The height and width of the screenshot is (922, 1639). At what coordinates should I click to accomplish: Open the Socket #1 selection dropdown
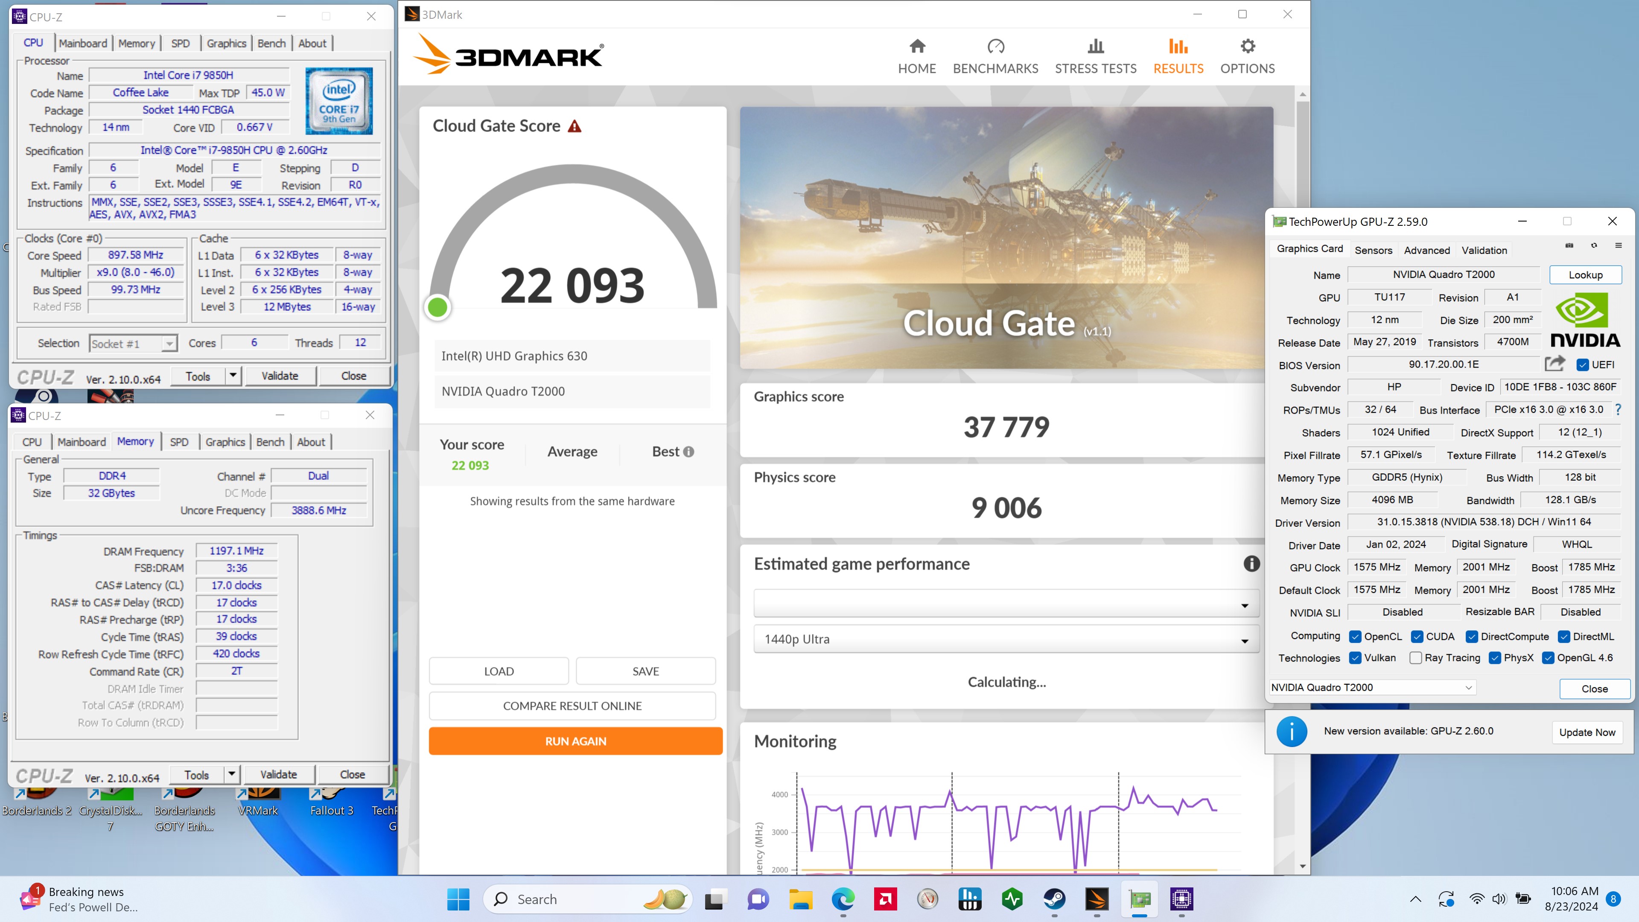(x=133, y=344)
